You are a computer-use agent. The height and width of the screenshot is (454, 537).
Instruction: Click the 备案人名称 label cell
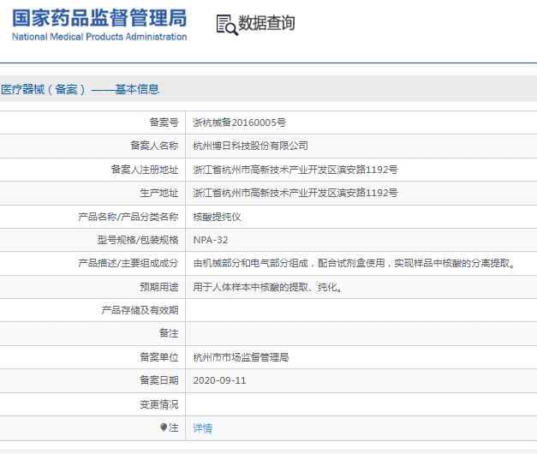154,146
